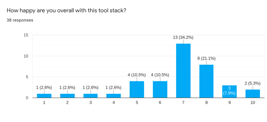Click the "8 (21.1%)" data label
The width and height of the screenshot is (267, 122).
(x=207, y=58)
